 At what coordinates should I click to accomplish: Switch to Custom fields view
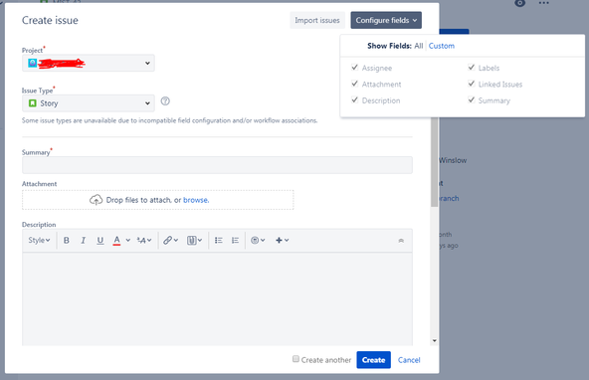click(x=442, y=46)
